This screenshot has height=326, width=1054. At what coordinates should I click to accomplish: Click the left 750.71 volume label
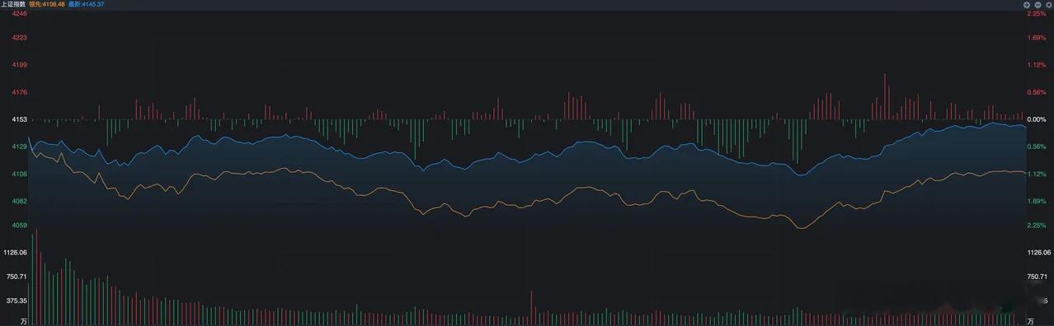point(16,277)
